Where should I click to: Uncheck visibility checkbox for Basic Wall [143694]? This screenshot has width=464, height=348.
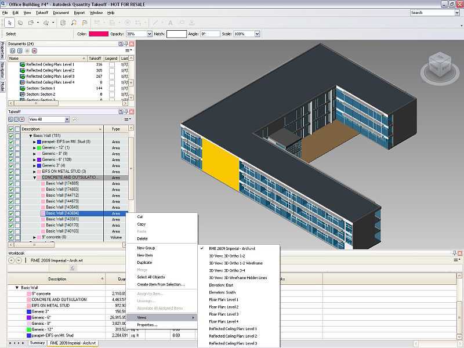[x=11, y=213]
